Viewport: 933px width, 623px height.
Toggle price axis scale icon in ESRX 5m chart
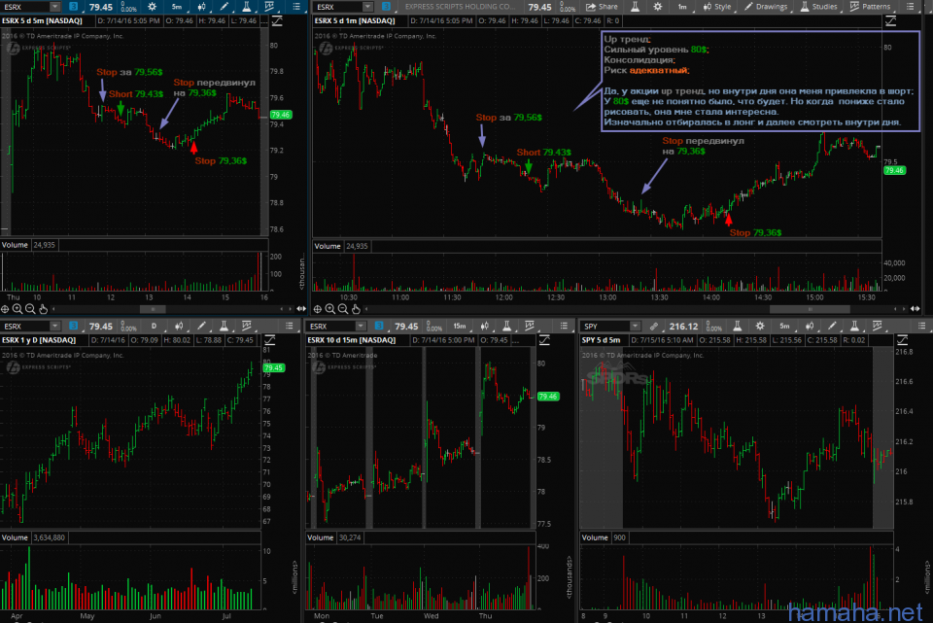277,20
